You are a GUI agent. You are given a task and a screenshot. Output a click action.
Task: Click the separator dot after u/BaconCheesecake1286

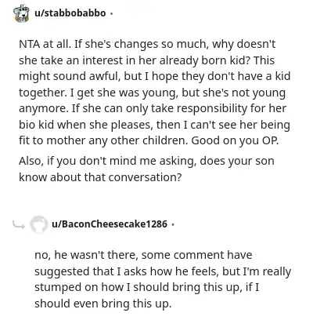(x=173, y=224)
